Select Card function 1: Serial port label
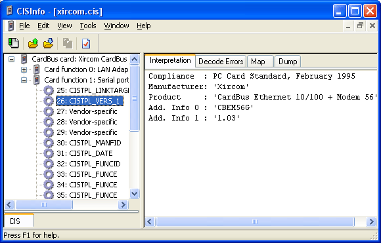381x243 pixels. point(87,80)
